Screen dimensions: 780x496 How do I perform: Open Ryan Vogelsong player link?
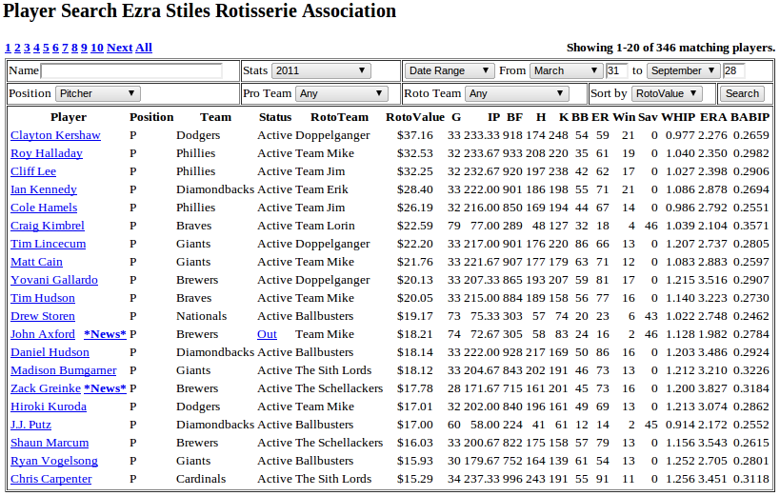(54, 461)
